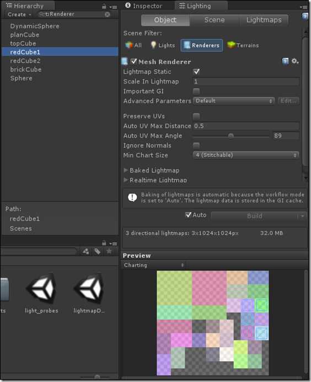This screenshot has width=311, height=382.
Task: Enable Important GI checkbox
Action: click(196, 91)
